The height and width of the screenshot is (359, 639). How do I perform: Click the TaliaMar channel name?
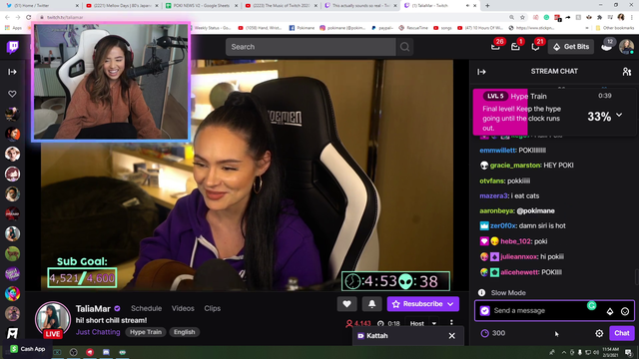click(93, 308)
